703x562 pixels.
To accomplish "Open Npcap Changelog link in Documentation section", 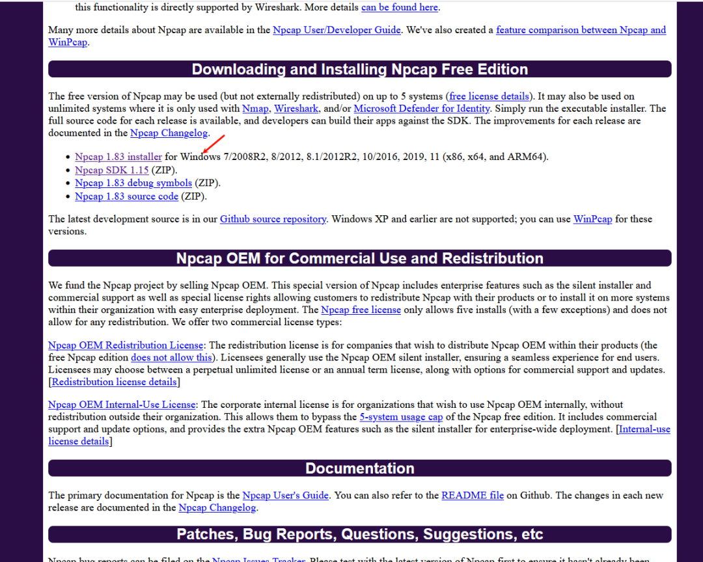I will [x=217, y=508].
